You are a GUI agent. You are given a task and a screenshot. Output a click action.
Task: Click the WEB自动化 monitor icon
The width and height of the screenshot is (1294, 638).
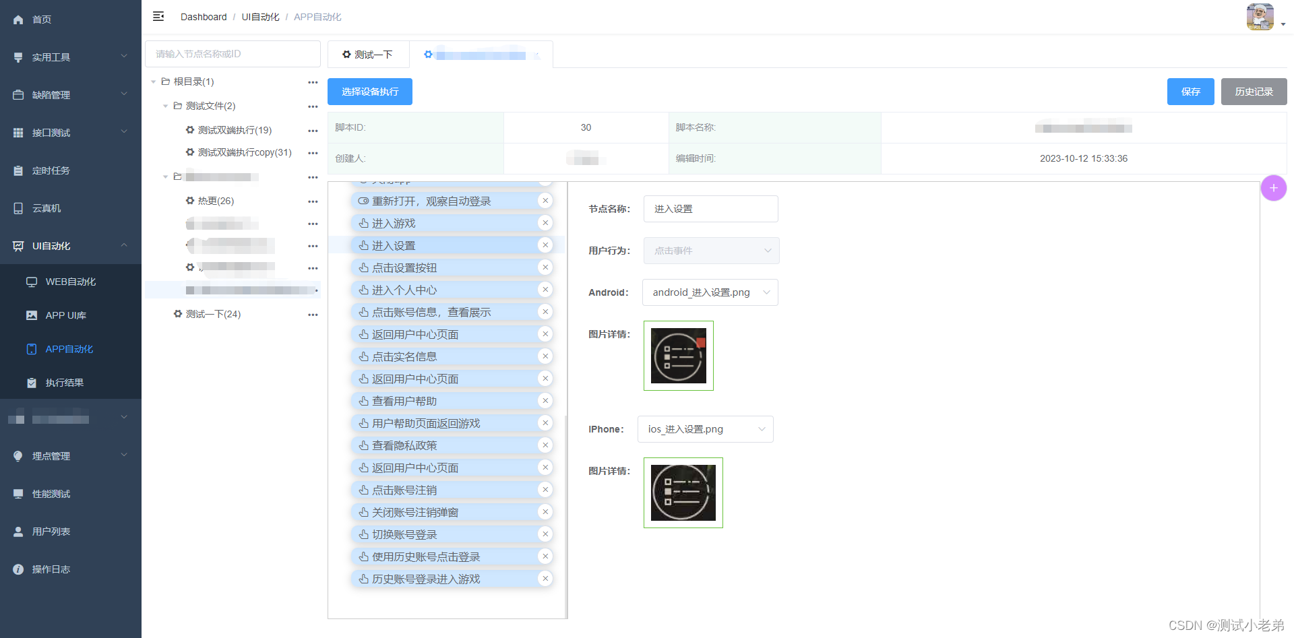[x=31, y=282]
